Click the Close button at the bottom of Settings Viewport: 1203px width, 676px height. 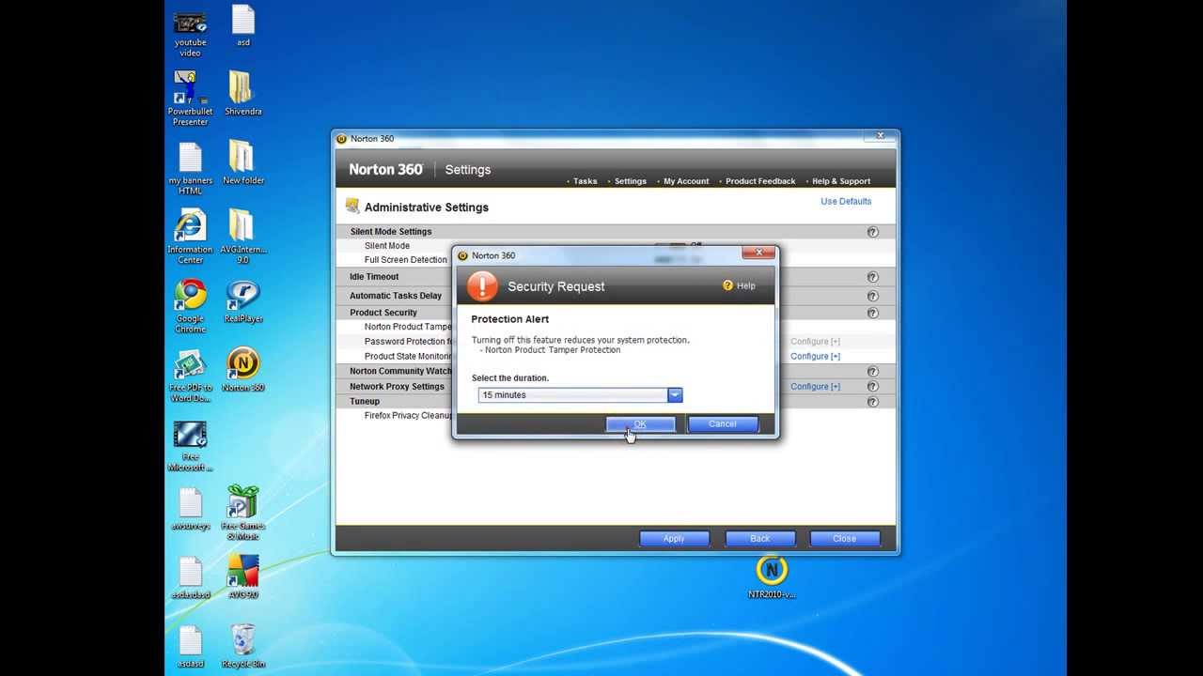(x=844, y=539)
